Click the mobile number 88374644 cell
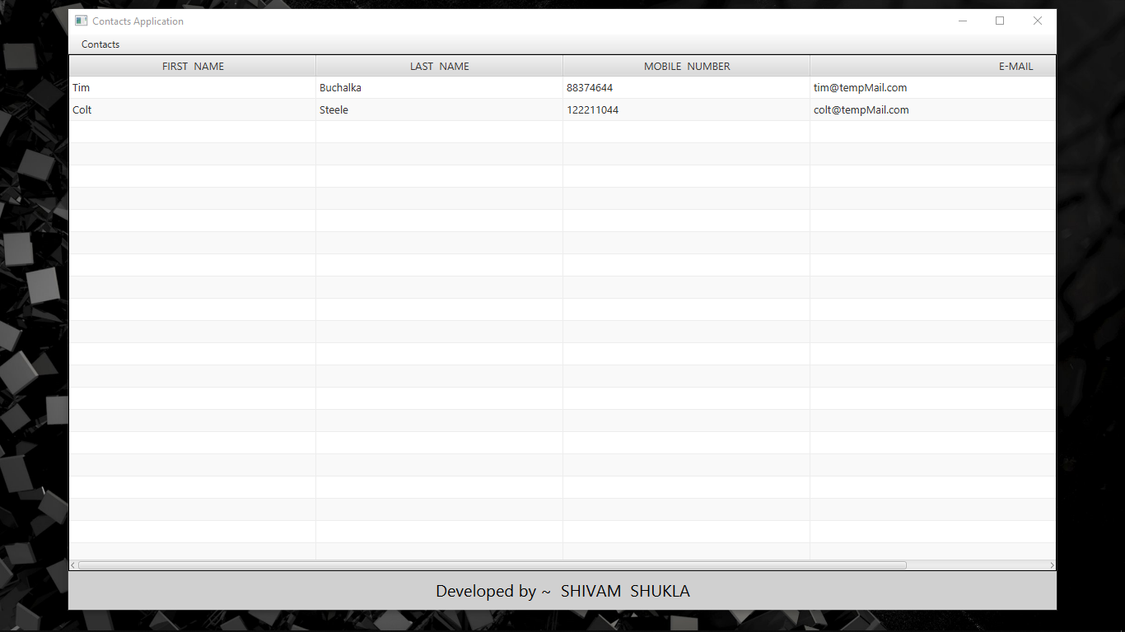 pos(589,87)
